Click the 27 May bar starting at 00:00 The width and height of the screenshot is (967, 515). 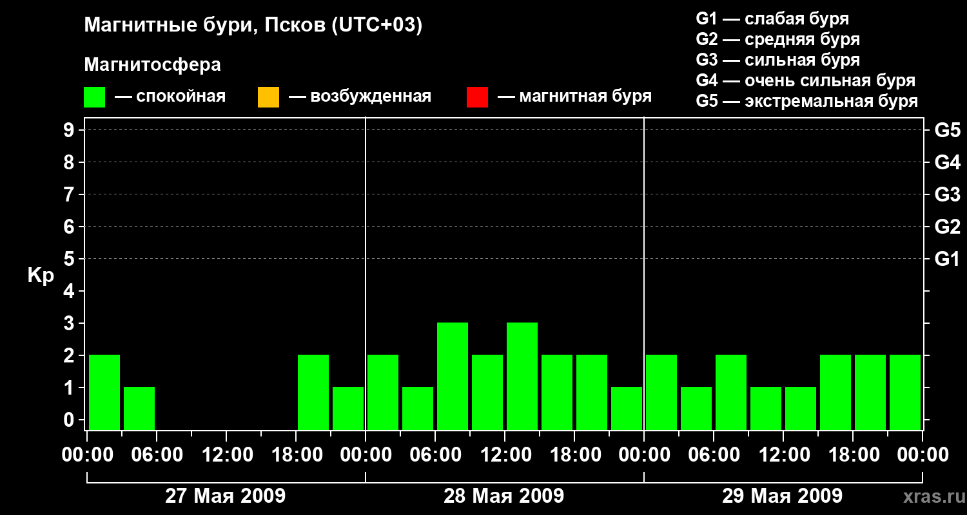coord(104,393)
